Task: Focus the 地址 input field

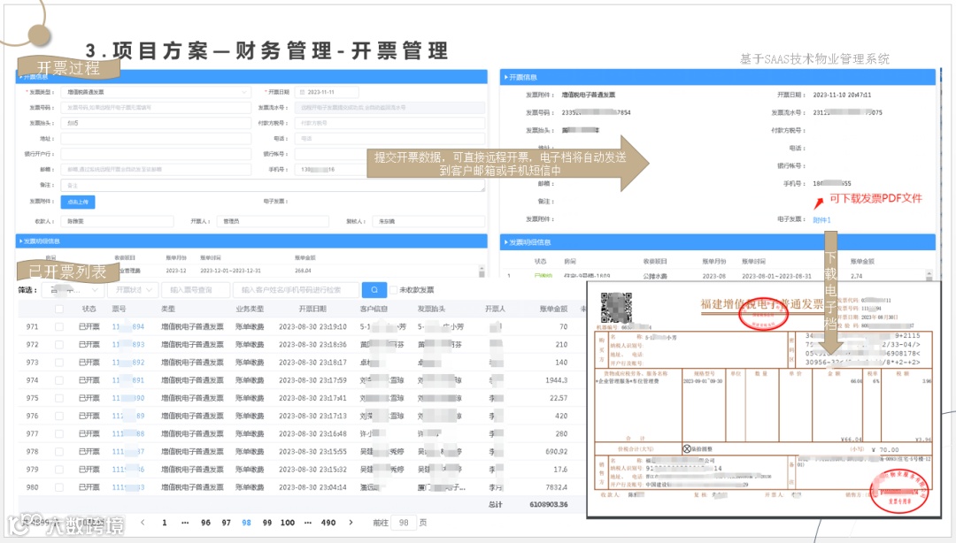Action: 156,139
